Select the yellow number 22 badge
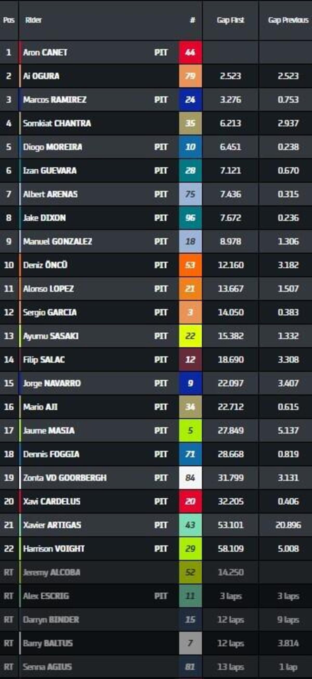Image resolution: width=312 pixels, height=679 pixels. pos(190,336)
